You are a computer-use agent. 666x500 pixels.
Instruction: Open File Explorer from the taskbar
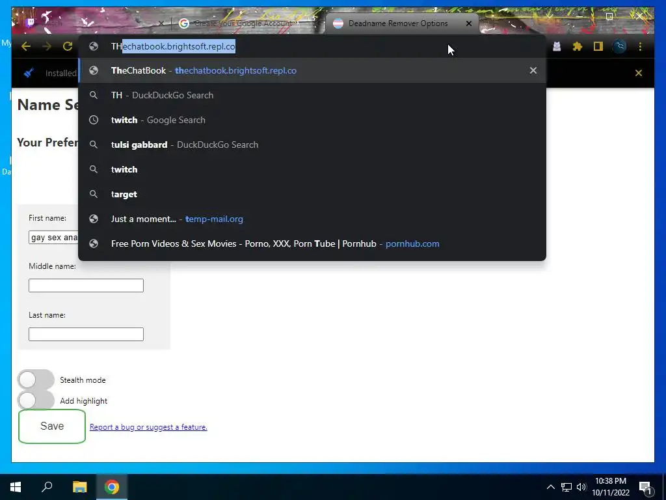(x=79, y=487)
